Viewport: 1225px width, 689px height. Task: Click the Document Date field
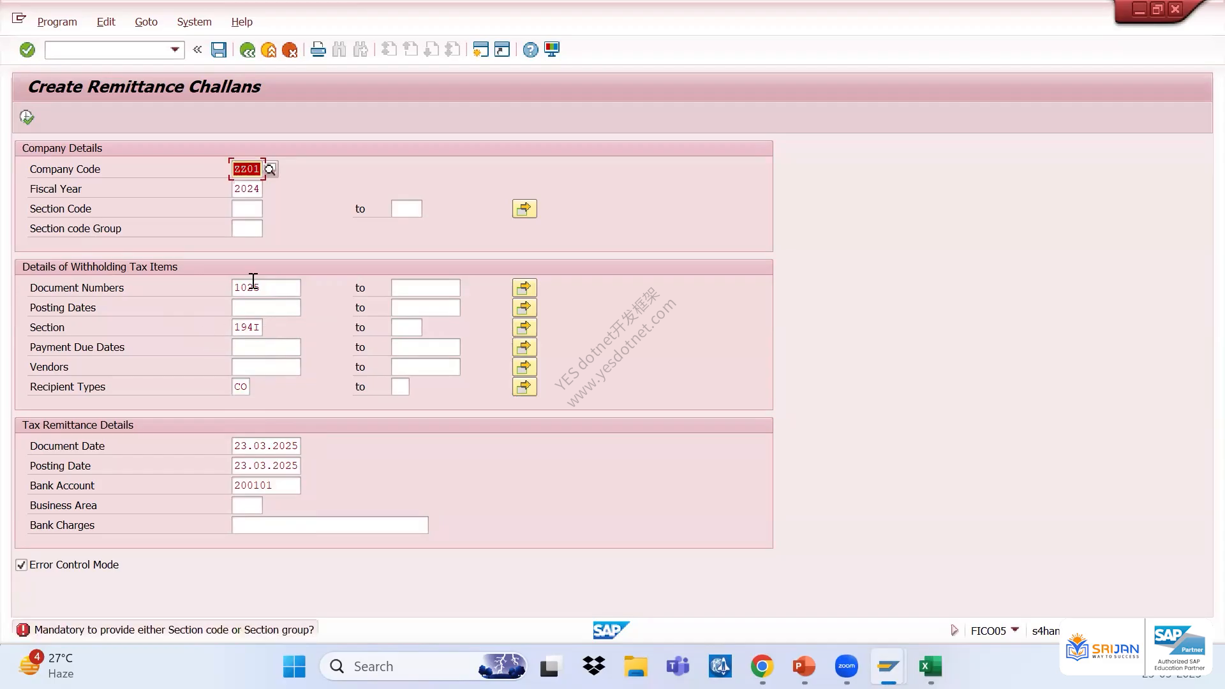tap(266, 446)
